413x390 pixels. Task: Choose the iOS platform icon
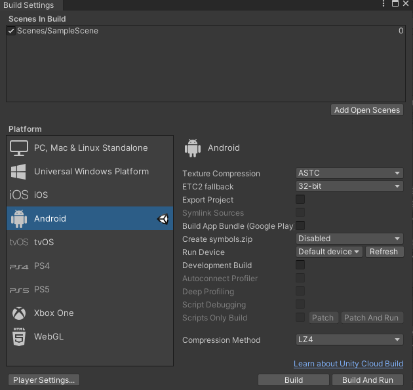[19, 195]
